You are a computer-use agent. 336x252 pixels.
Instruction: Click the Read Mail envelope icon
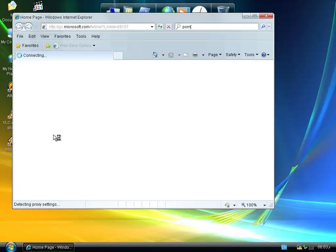(x=186, y=55)
